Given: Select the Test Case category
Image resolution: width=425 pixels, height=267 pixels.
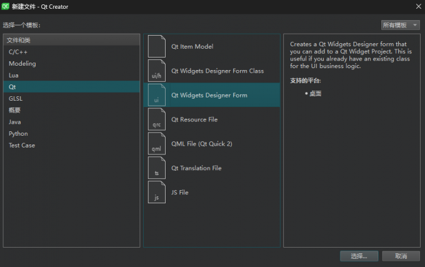Looking at the screenshot, I should click(x=22, y=146).
